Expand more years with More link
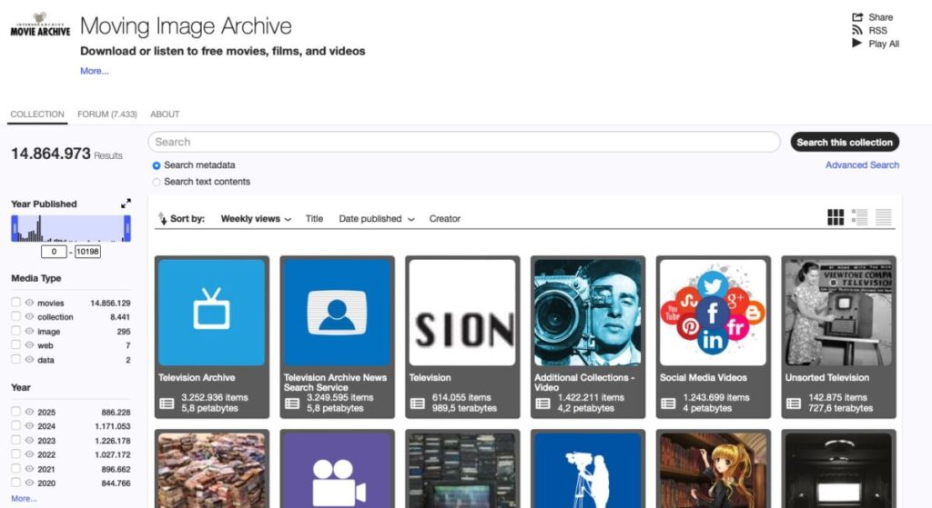 pos(24,499)
